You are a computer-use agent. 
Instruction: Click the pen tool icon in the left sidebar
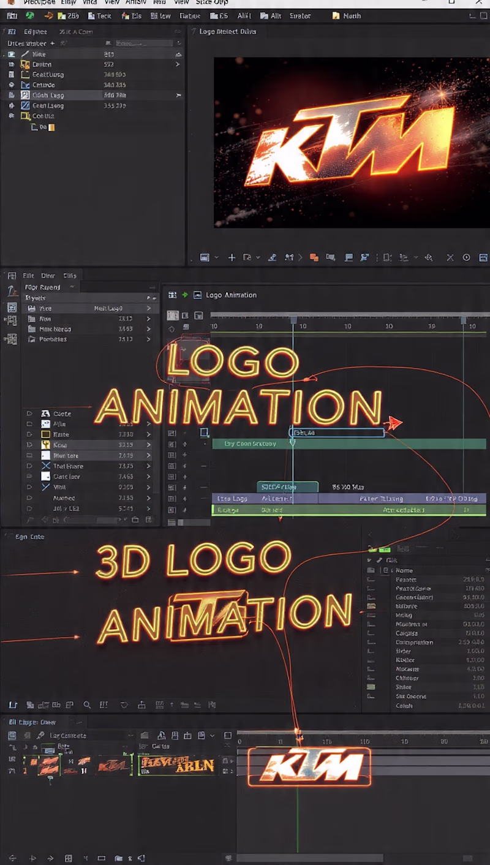coord(12,292)
